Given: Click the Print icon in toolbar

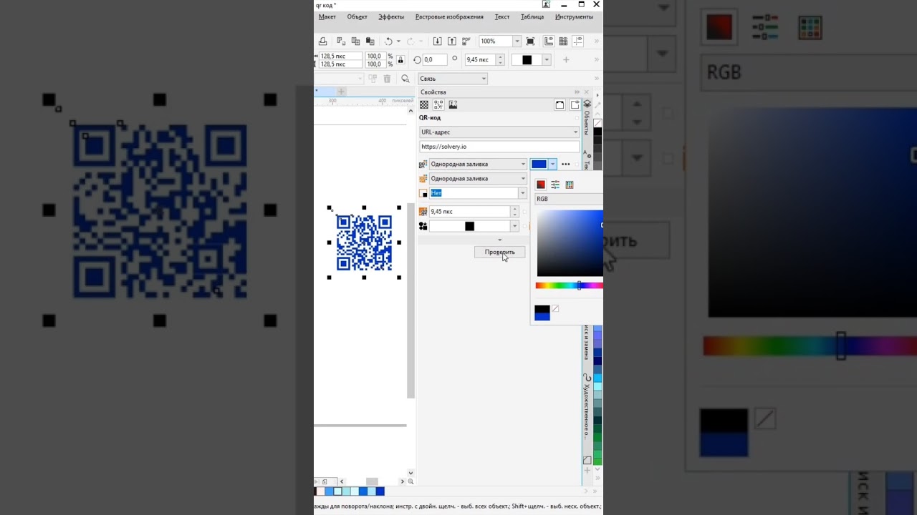Looking at the screenshot, I should (x=322, y=41).
